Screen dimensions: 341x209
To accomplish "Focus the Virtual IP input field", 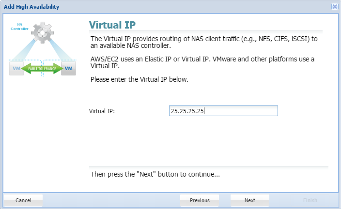I will [x=223, y=111].
